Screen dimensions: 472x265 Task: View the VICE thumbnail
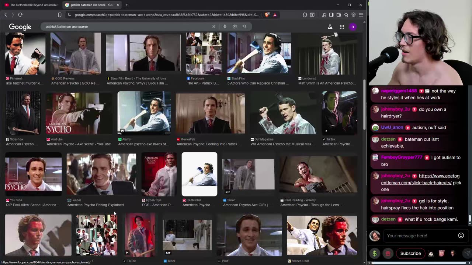[x=249, y=235]
